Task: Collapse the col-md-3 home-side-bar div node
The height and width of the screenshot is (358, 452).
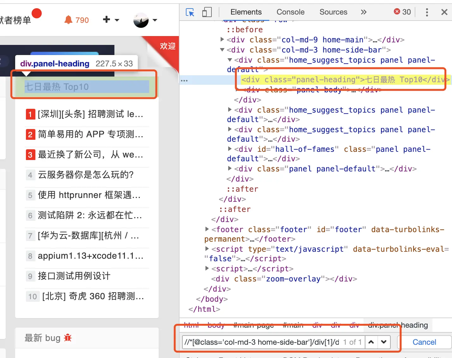Action: pos(222,50)
